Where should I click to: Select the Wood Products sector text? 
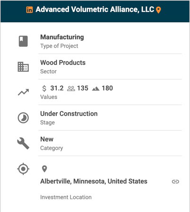coord(63,62)
